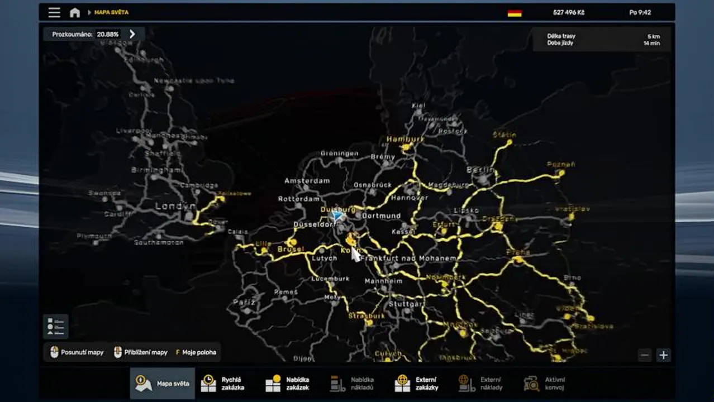Go to the home screen icon
714x402 pixels.
point(75,12)
